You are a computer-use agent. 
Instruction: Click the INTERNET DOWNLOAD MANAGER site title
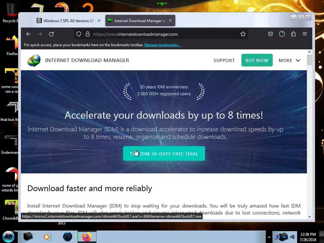coord(87,60)
